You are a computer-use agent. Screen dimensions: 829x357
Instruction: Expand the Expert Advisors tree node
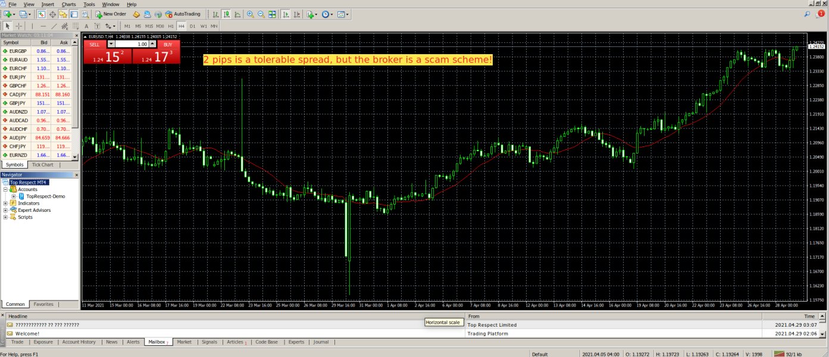(6, 210)
